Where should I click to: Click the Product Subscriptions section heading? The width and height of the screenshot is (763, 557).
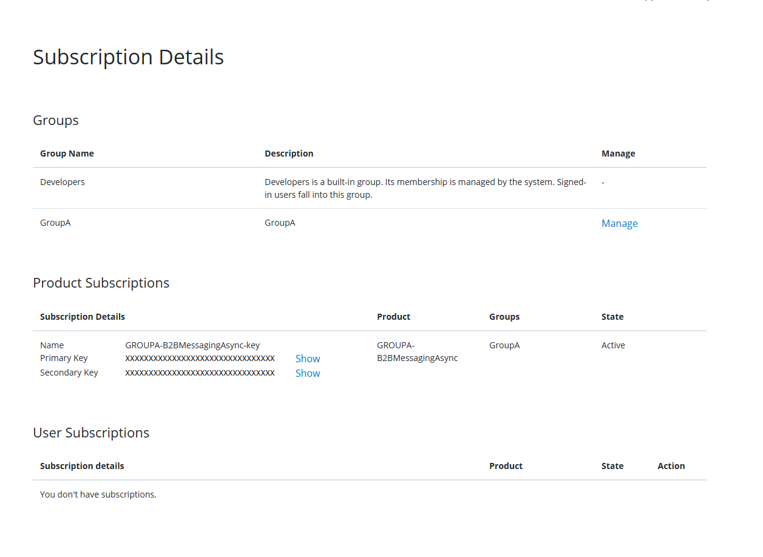[x=101, y=283]
